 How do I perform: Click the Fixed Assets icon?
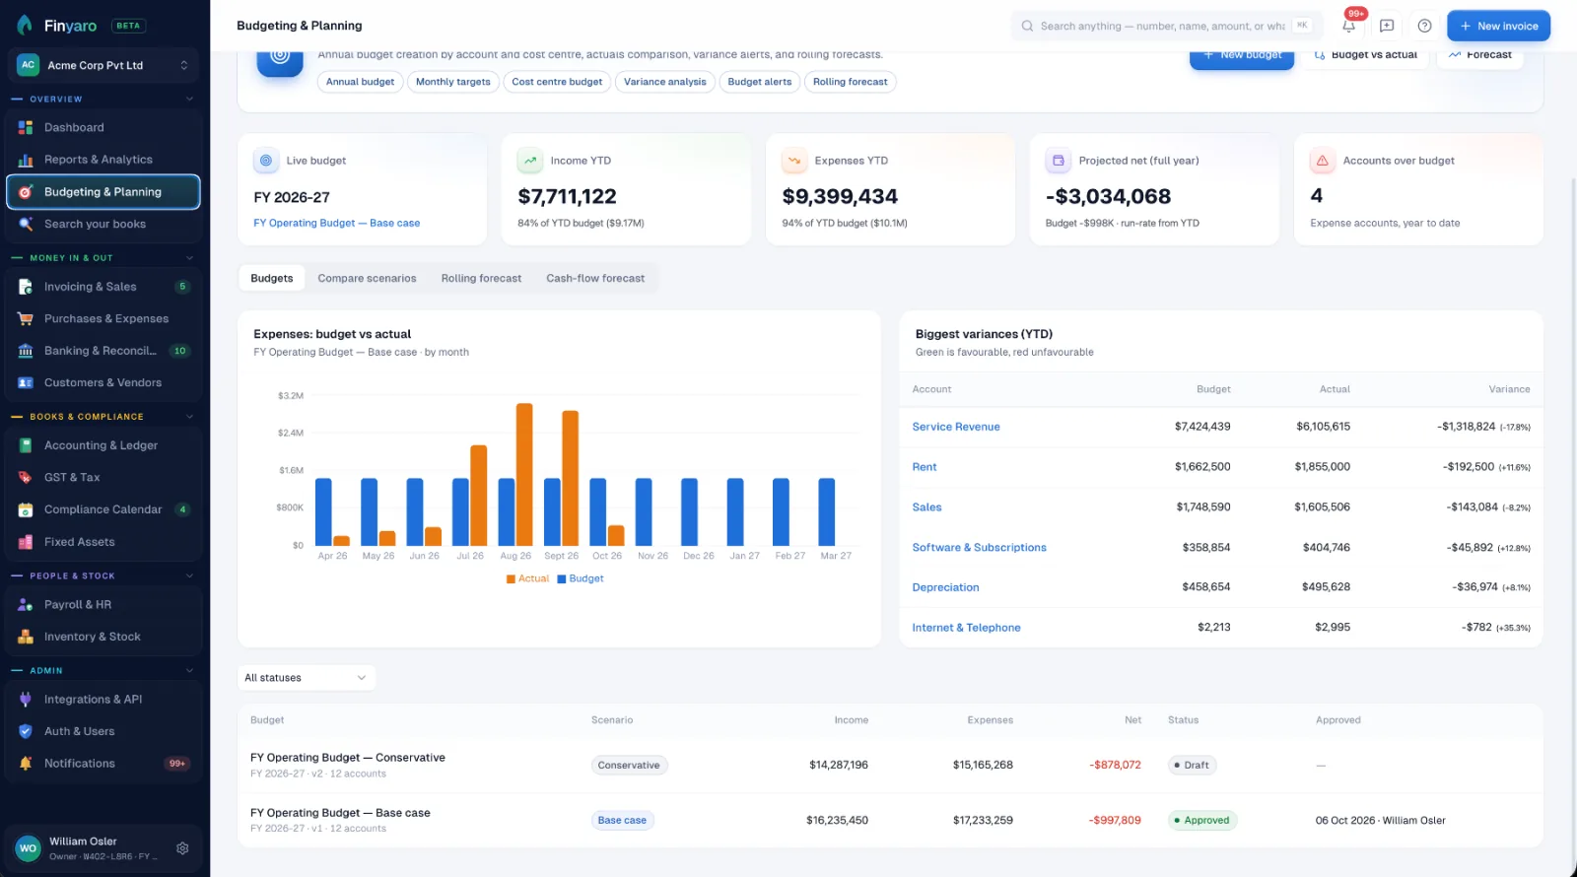click(26, 542)
